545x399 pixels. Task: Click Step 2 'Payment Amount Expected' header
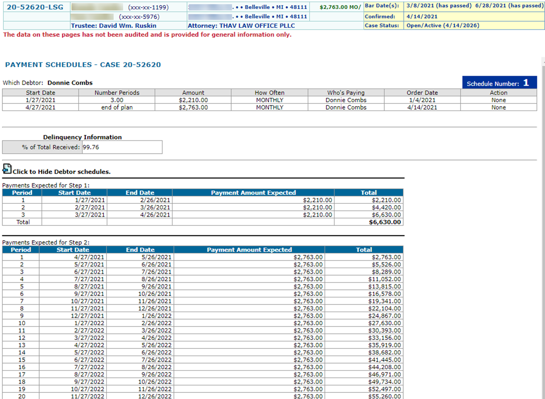[x=249, y=250]
